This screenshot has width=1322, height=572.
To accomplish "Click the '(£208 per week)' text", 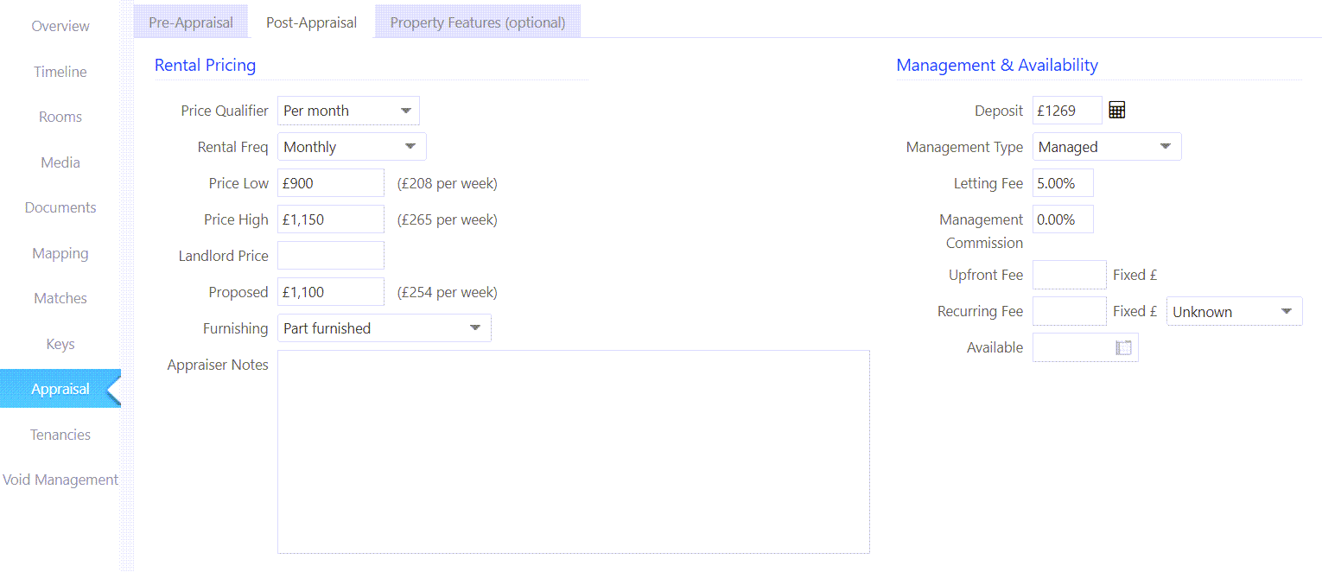I will point(448,183).
